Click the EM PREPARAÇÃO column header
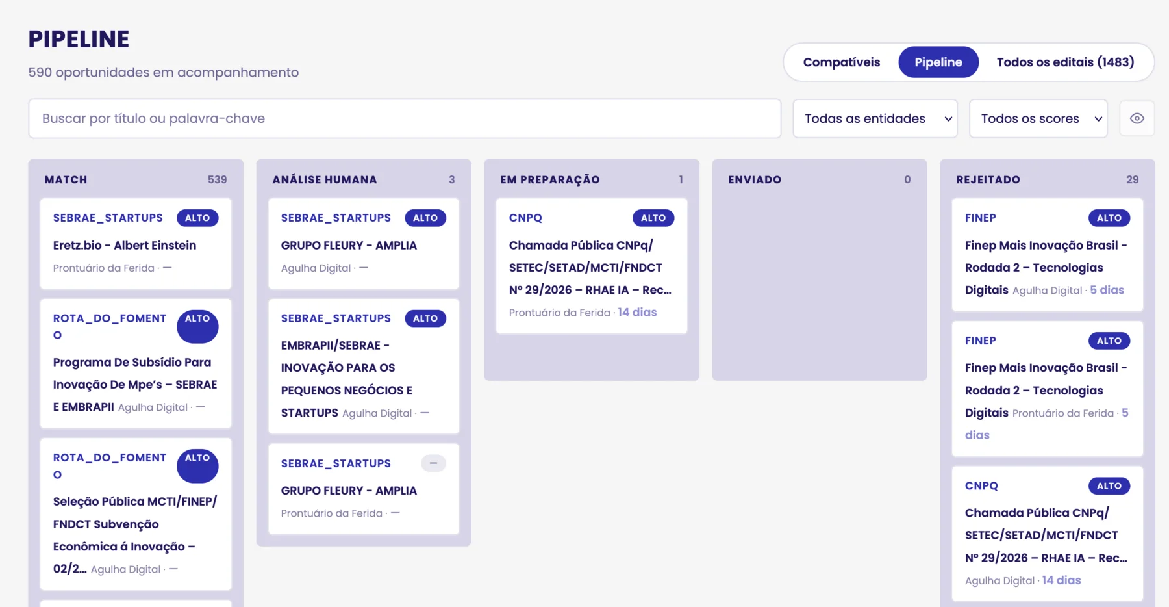 click(x=550, y=179)
